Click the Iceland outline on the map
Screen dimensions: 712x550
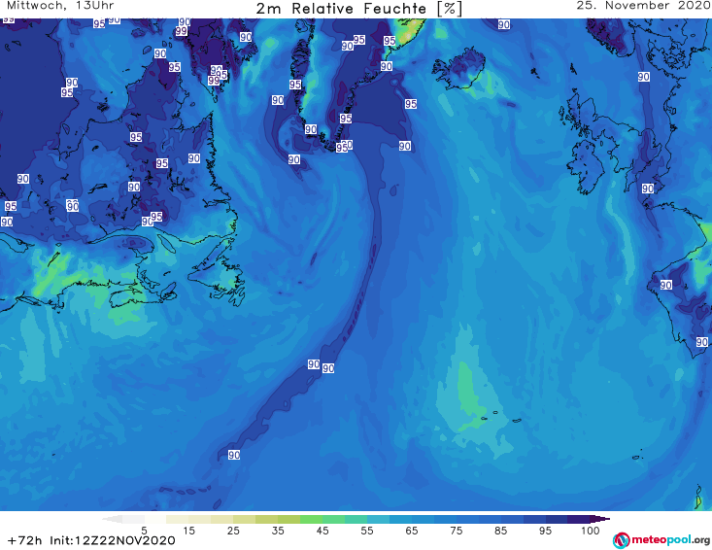pyautogui.click(x=458, y=69)
